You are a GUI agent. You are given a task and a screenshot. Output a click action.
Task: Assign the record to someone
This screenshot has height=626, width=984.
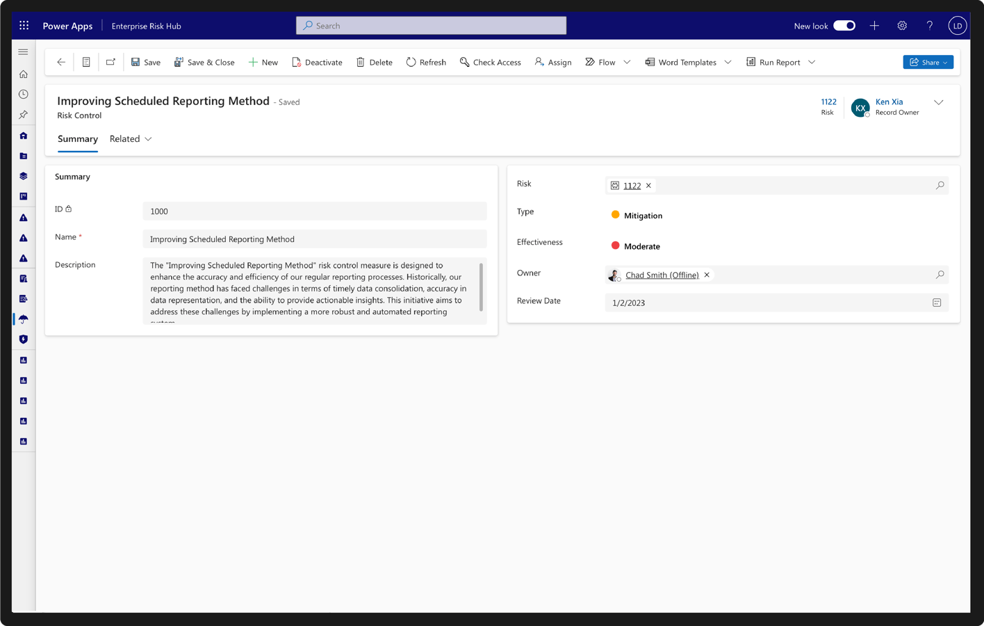[553, 62]
